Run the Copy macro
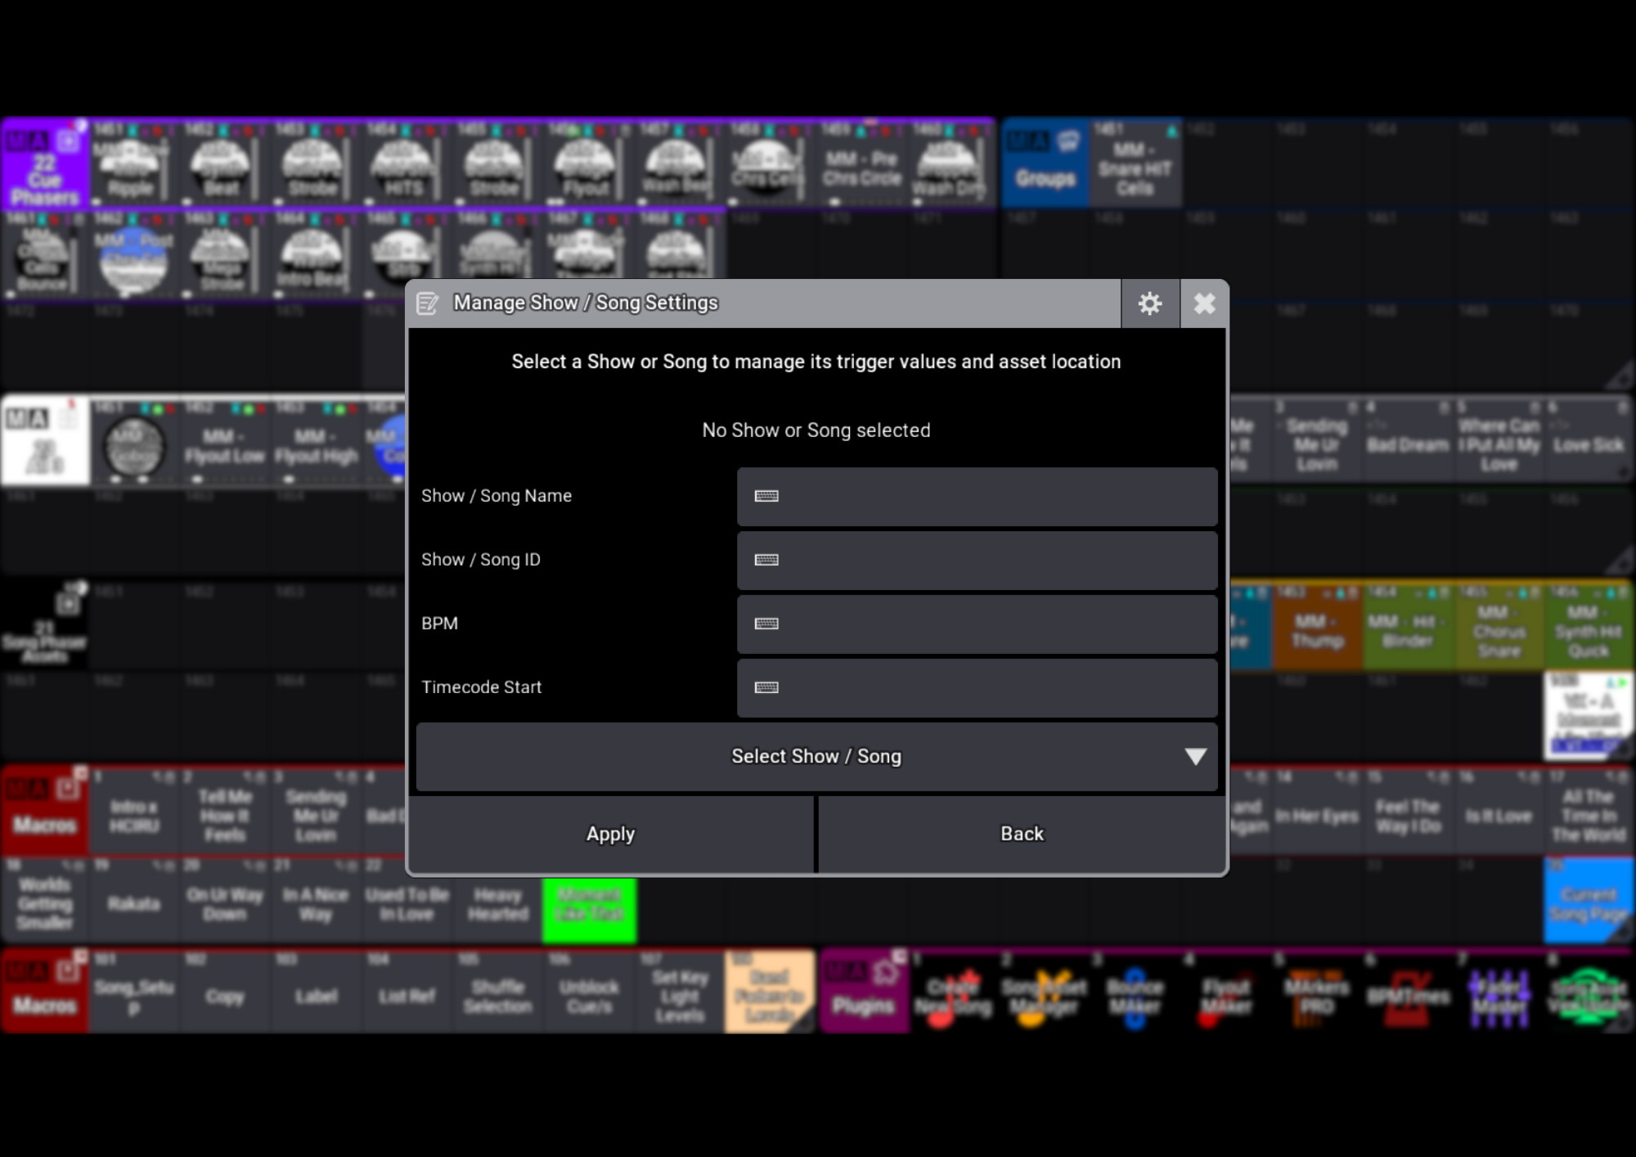1636x1157 pixels. 225,993
